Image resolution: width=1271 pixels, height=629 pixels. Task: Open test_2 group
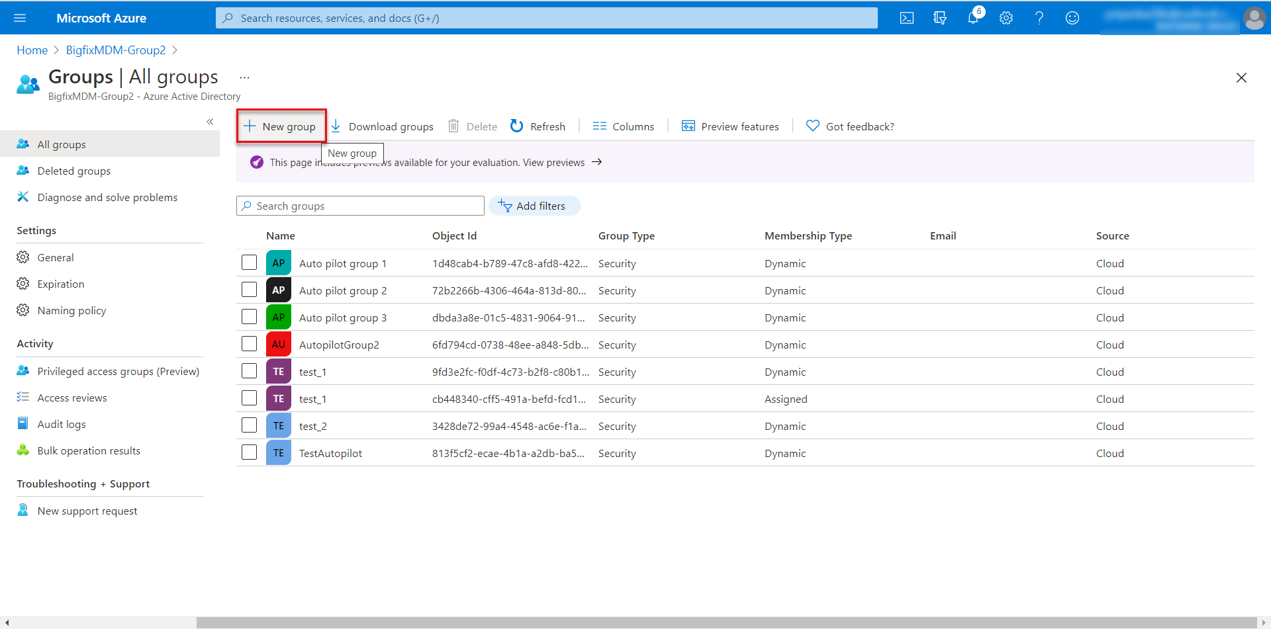313,426
